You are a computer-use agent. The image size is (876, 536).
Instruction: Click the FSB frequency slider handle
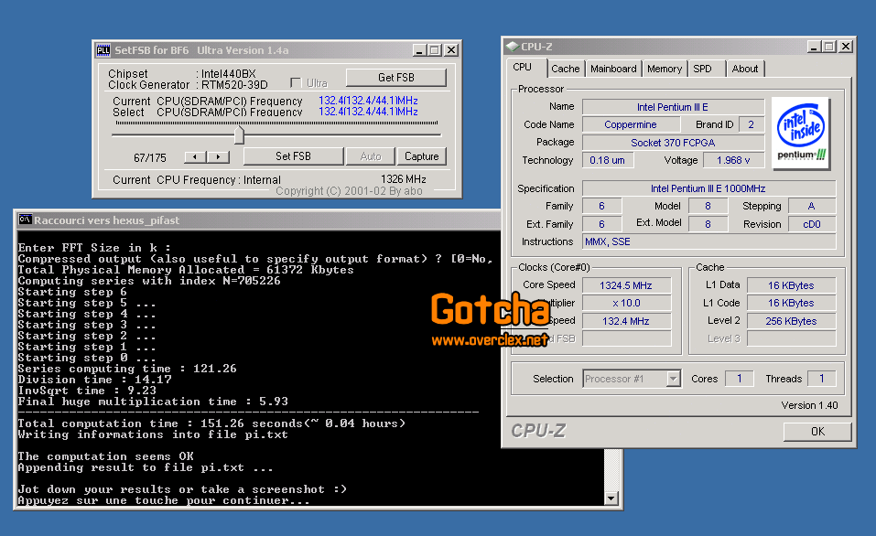(239, 134)
